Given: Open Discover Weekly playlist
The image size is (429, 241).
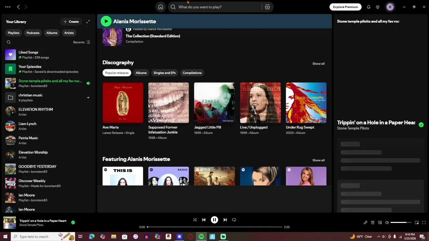Looking at the screenshot, I should click(48, 183).
